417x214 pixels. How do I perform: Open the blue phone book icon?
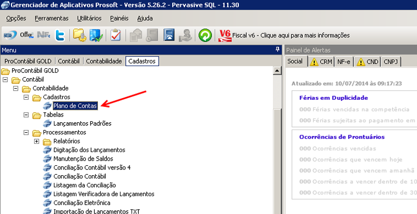pos(169,35)
